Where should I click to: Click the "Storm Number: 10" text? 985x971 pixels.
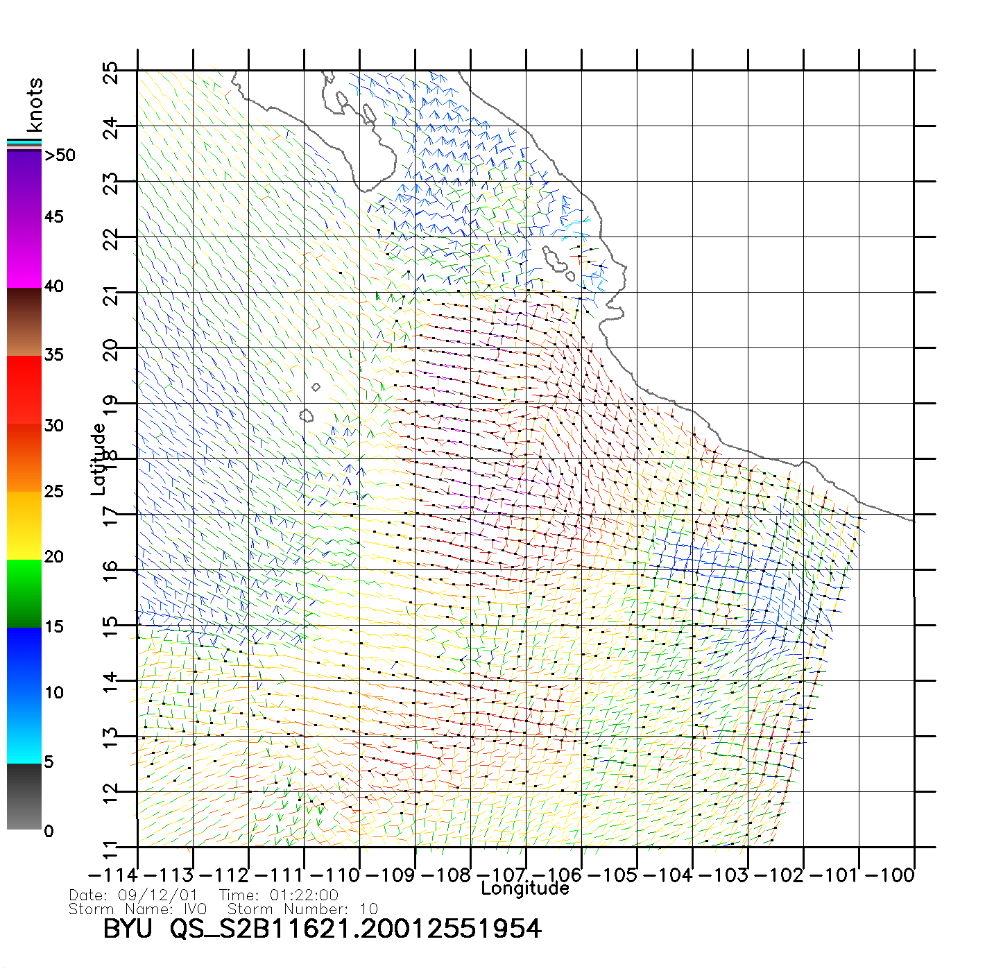click(x=302, y=909)
